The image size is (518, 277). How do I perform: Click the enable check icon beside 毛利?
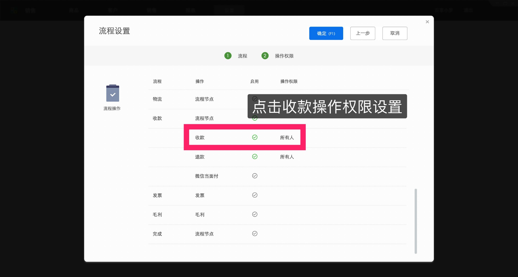tap(255, 214)
